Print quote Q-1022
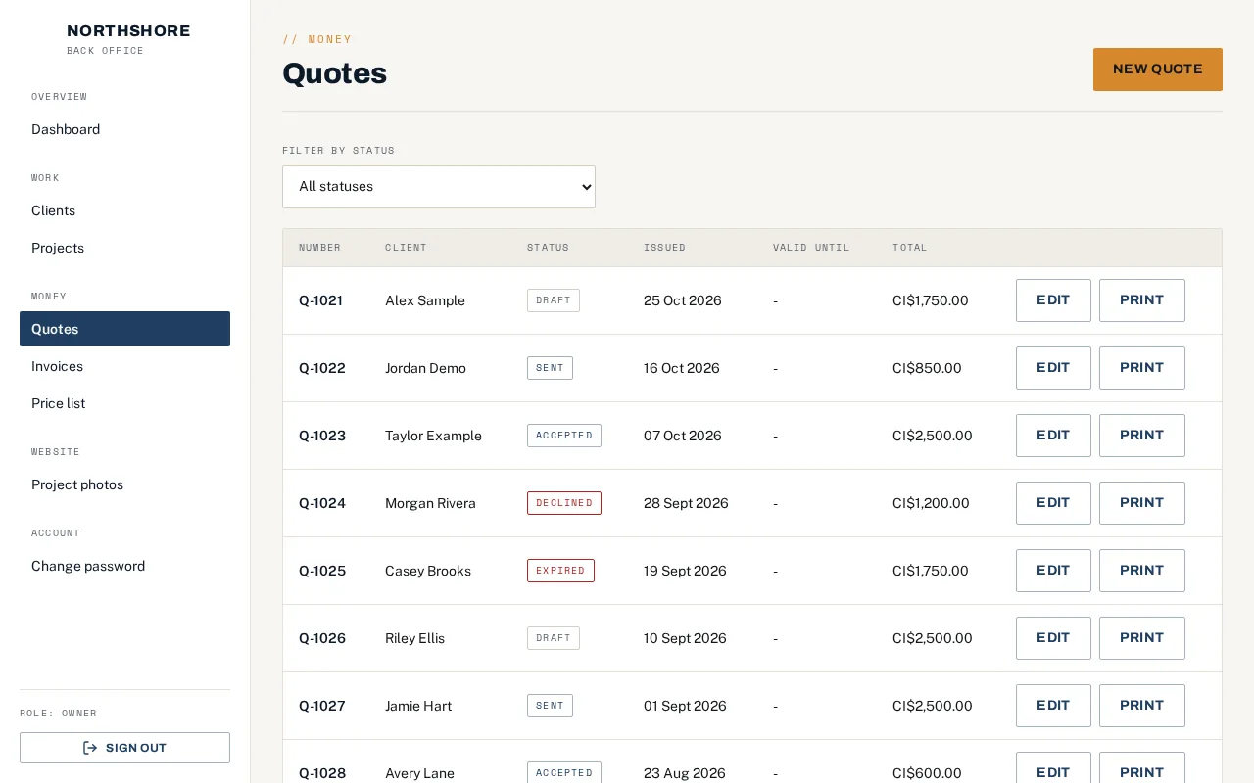The width and height of the screenshot is (1254, 783). [1142, 368]
